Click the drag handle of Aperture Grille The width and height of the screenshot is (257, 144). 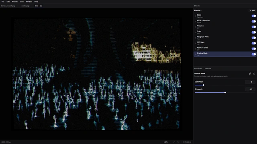pos(195,49)
